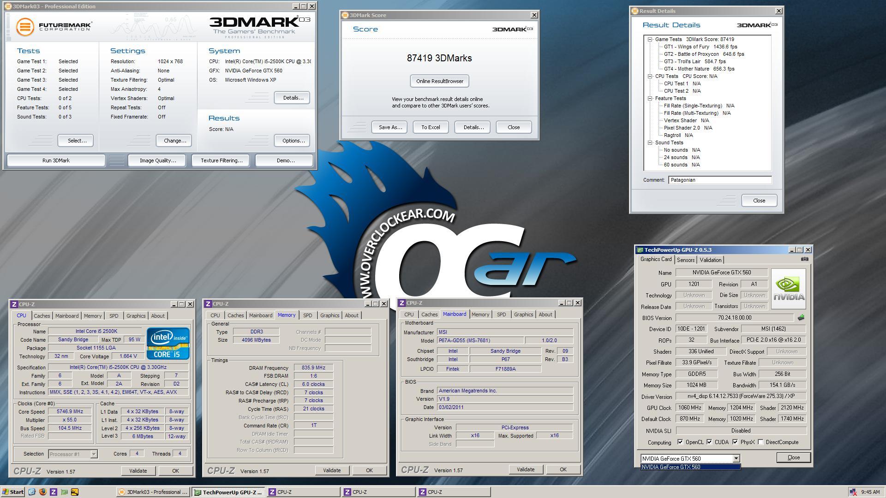
Task: Switch to 3DMark03 taskbar button
Action: point(153,492)
